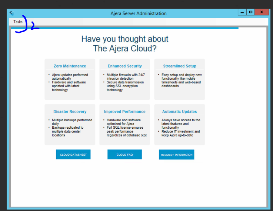Select the Zero Maintenance heading

coord(70,66)
